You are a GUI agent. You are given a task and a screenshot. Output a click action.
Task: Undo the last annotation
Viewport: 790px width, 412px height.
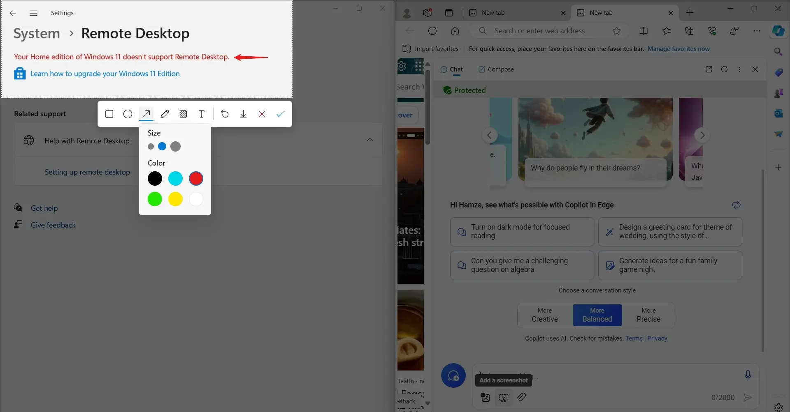pos(225,114)
